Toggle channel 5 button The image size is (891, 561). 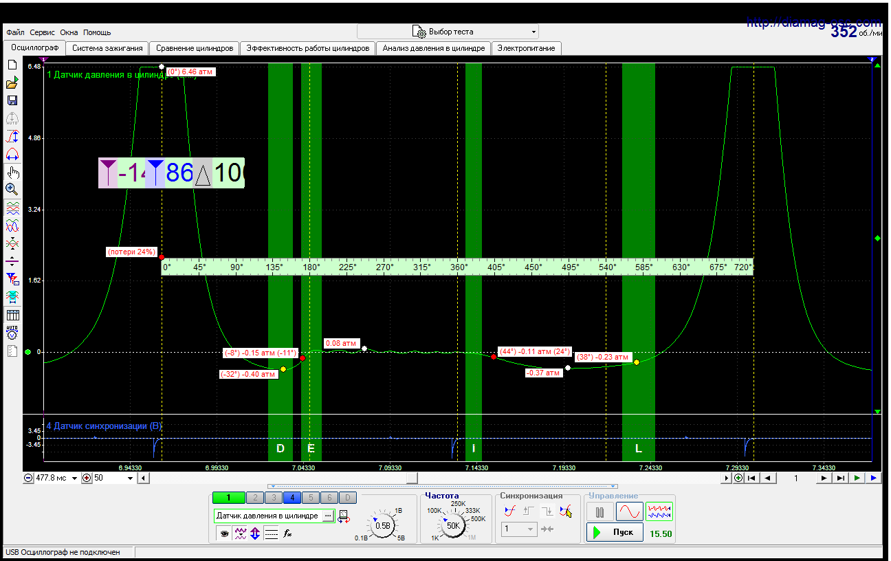[311, 498]
